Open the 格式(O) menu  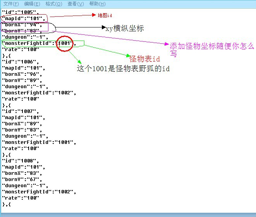(54, 4)
